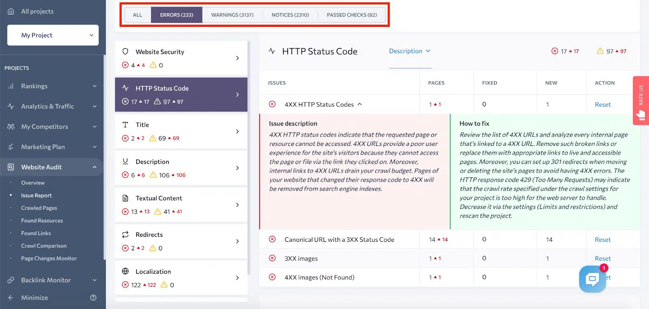This screenshot has width=649, height=309.
Task: Switch to the Warnings (3137) tab
Action: 232,15
